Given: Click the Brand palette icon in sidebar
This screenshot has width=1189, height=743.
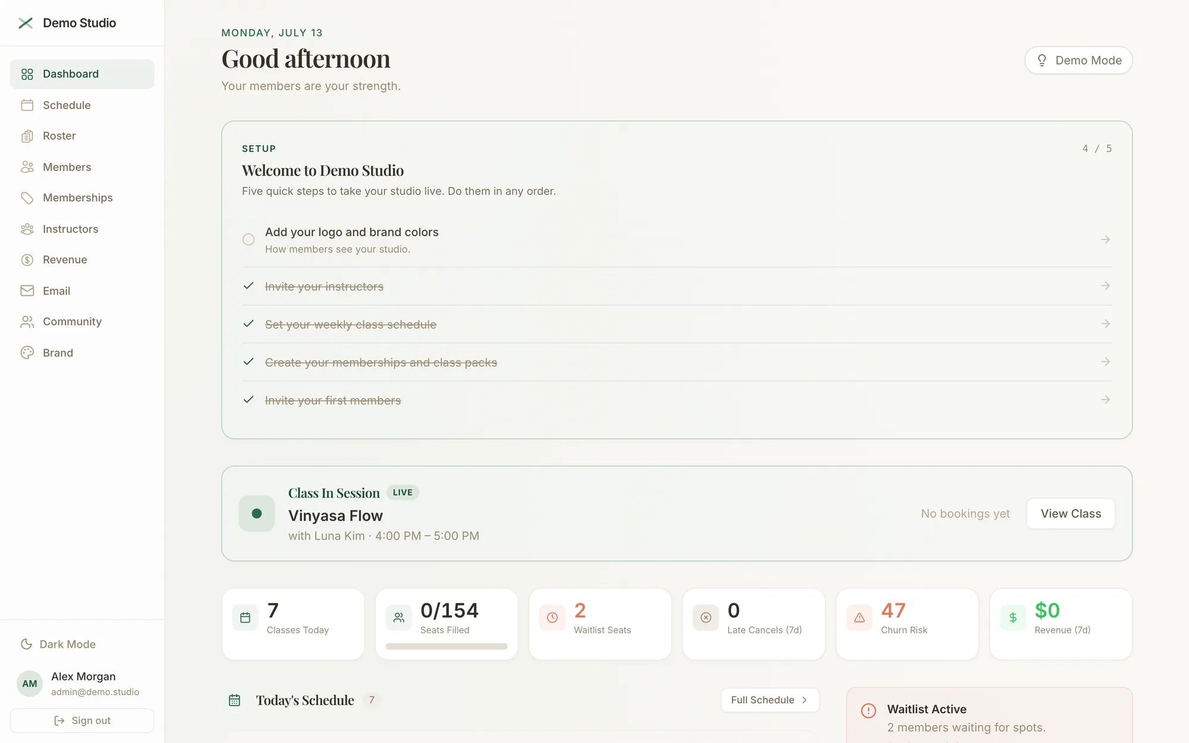Looking at the screenshot, I should [x=27, y=352].
